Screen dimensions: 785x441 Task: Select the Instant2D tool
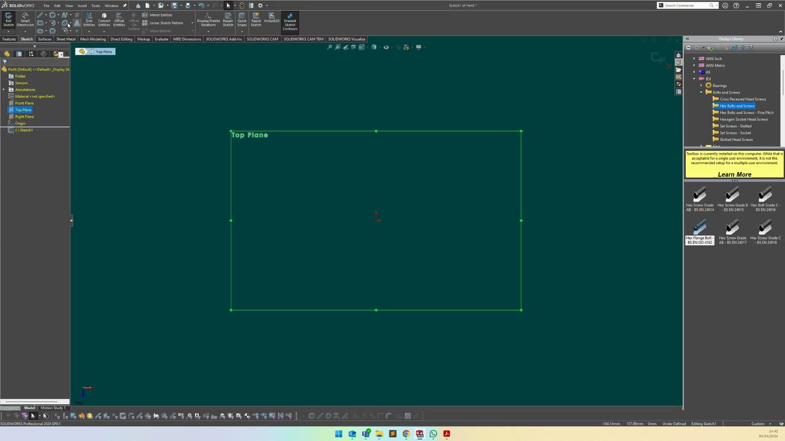tap(272, 18)
